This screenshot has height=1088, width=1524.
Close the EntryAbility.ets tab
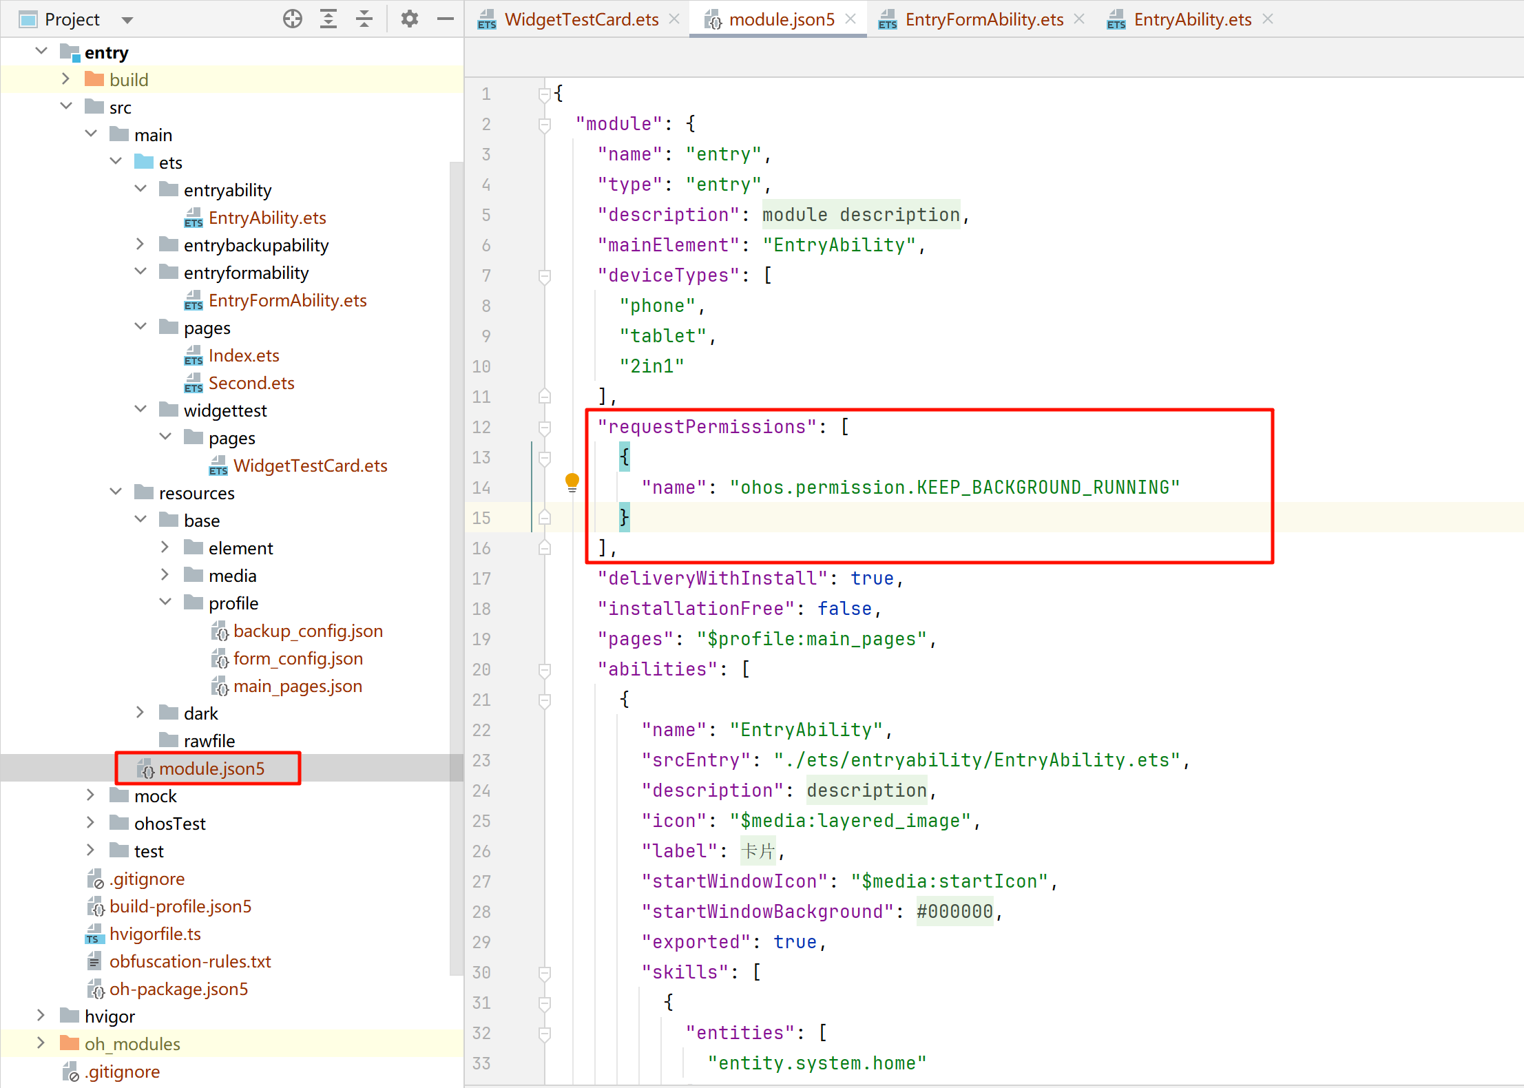point(1268,19)
